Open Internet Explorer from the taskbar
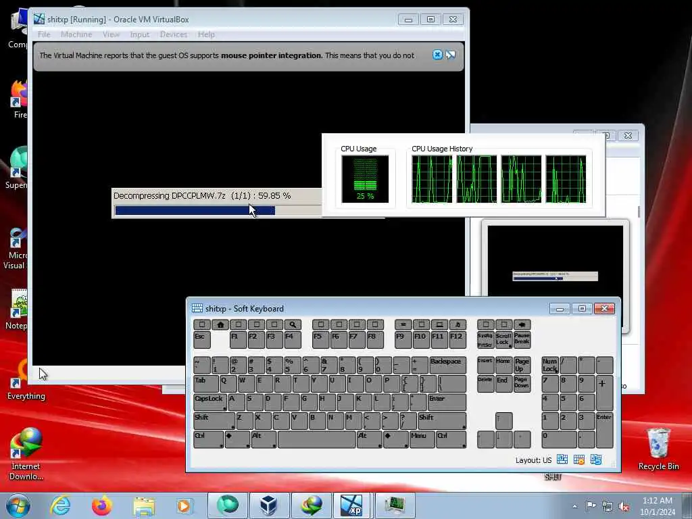This screenshot has height=519, width=692. (60, 505)
